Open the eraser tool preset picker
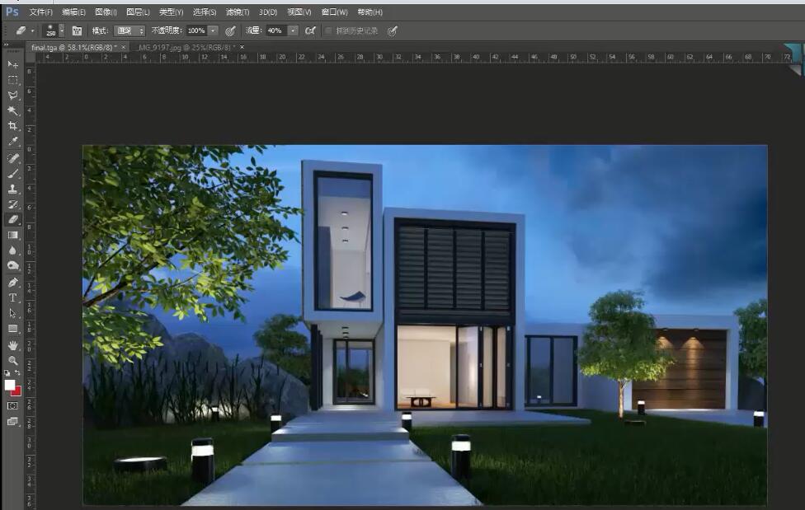The height and width of the screenshot is (510, 805). 24,30
